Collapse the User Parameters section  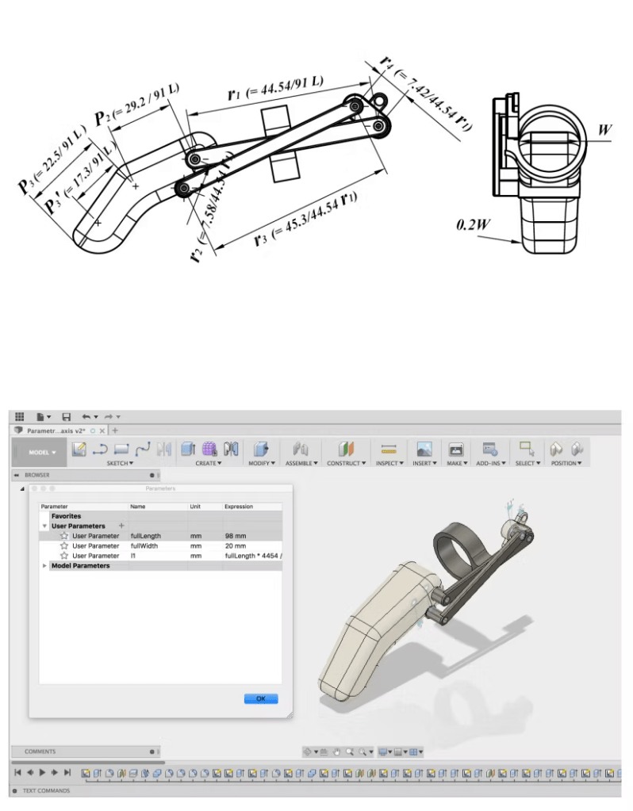click(44, 526)
